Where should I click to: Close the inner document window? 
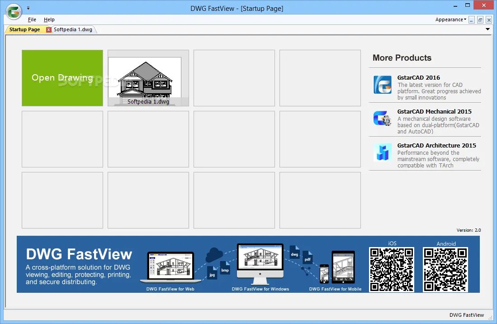click(489, 19)
